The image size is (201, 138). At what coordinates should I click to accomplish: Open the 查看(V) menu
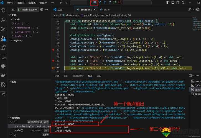43,3
